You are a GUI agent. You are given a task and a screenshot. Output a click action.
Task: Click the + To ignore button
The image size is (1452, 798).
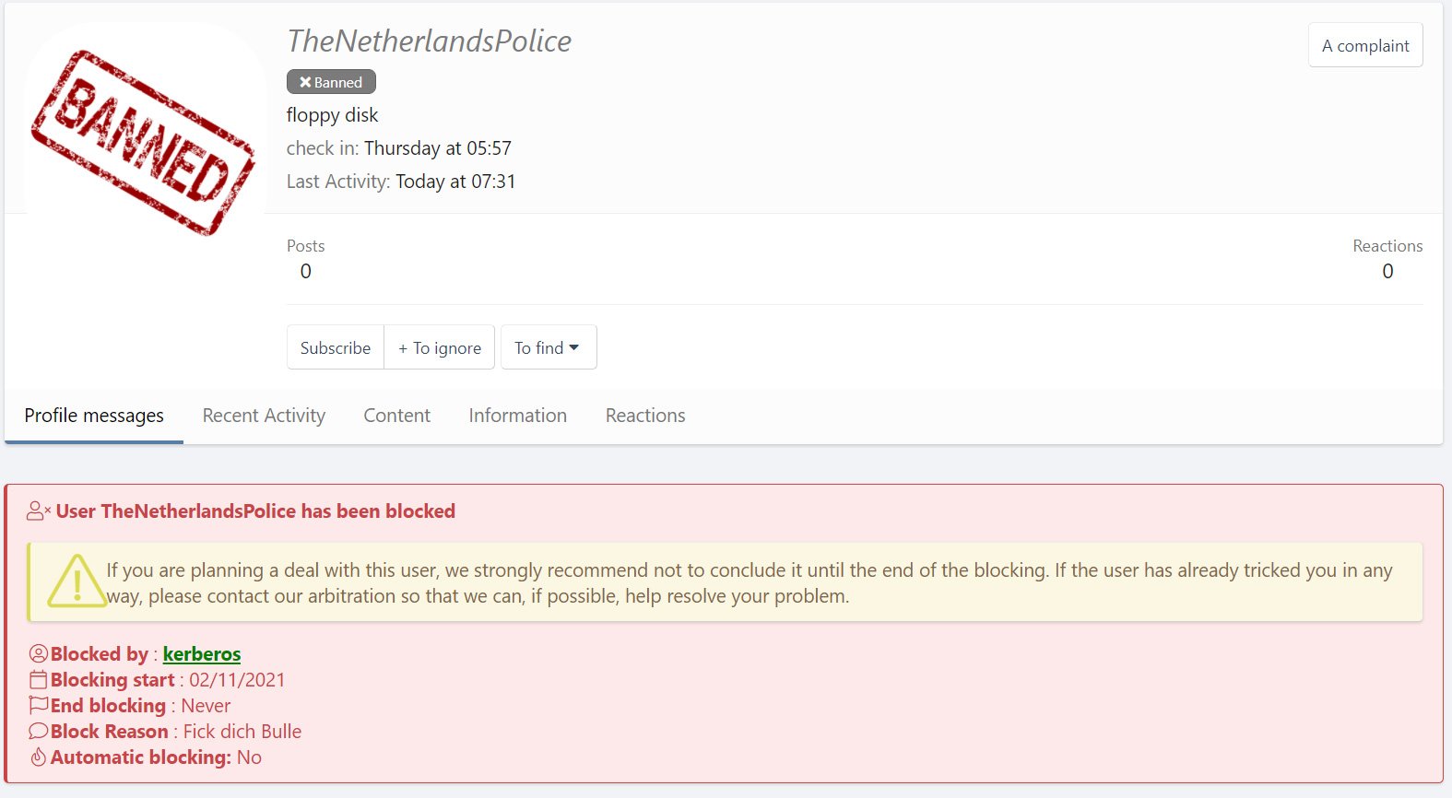pos(440,347)
